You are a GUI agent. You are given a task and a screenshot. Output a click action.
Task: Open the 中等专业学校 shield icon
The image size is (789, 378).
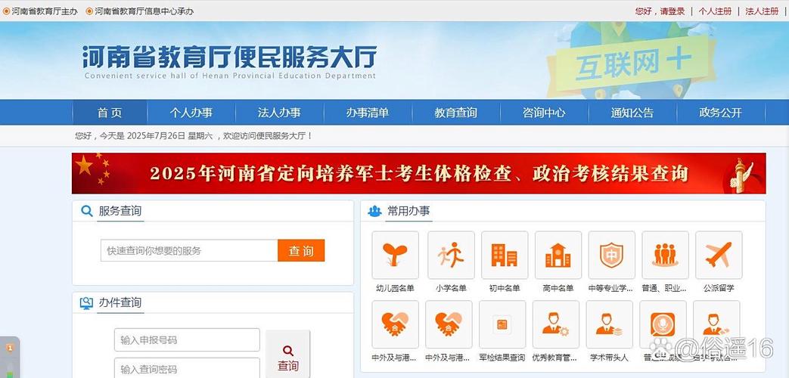[611, 255]
